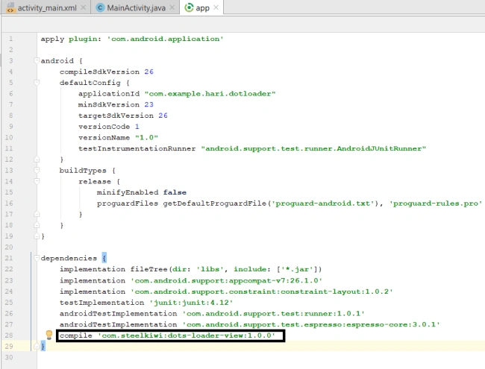Click the 'com.android.application' plugin string
Screen dimensions: 485x369
[165, 39]
